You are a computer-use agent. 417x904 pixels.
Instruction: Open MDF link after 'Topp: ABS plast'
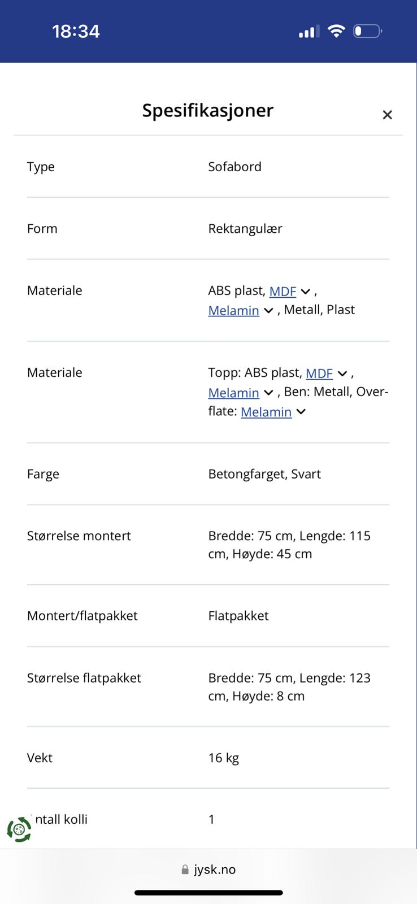tap(319, 373)
